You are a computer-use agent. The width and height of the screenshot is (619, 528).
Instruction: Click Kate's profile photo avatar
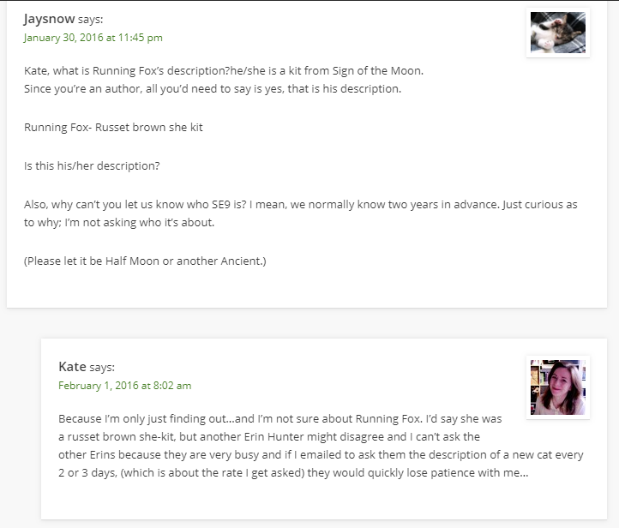point(557,387)
